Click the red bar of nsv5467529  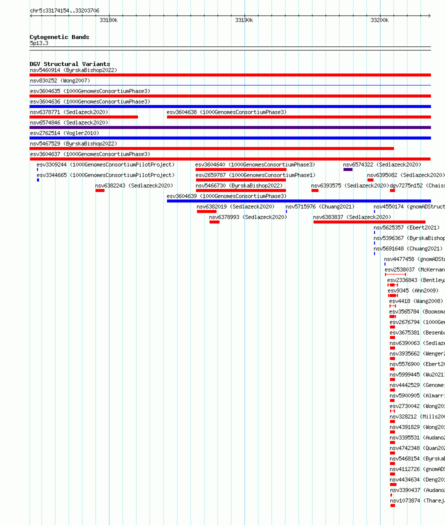tap(211, 148)
